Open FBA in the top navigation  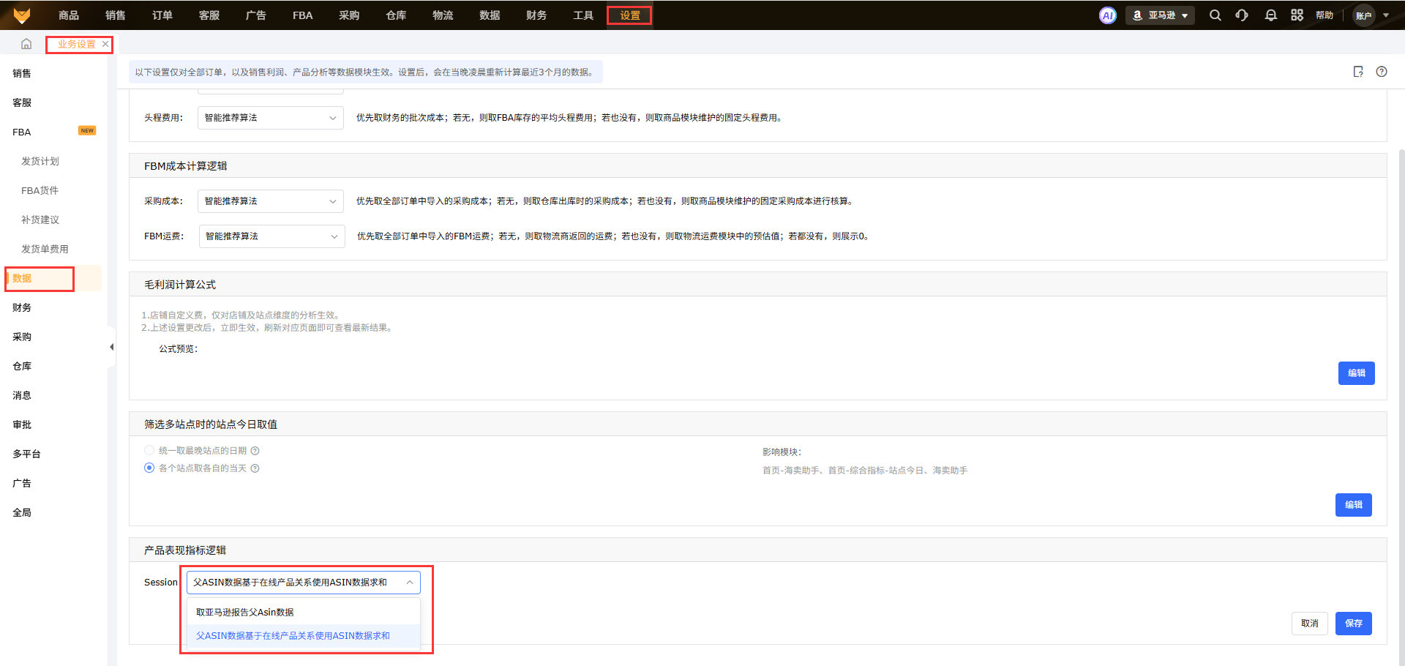303,15
